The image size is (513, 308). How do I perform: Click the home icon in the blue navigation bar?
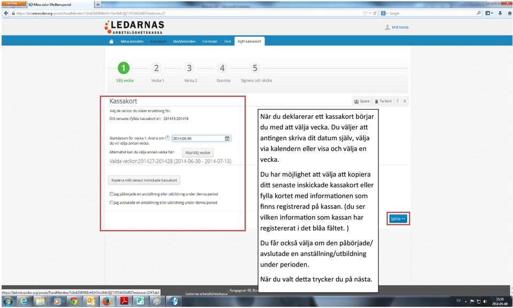tap(111, 42)
